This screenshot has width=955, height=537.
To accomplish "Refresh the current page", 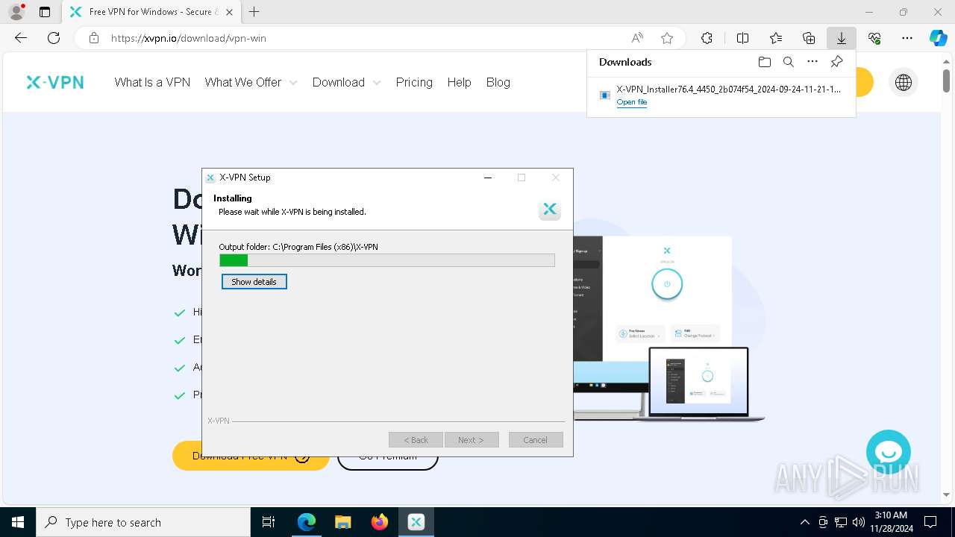I will coord(54,38).
